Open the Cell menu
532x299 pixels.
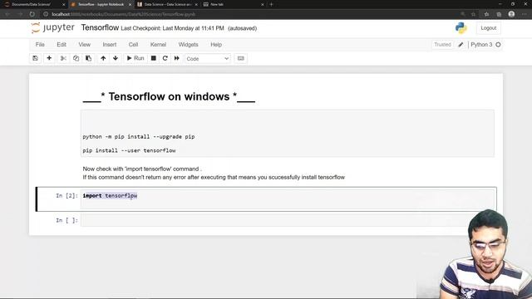(x=133, y=44)
